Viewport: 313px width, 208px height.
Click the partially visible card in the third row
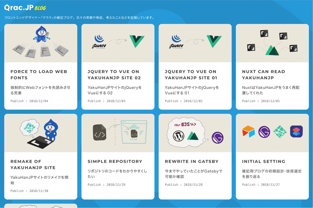(x=41, y=206)
